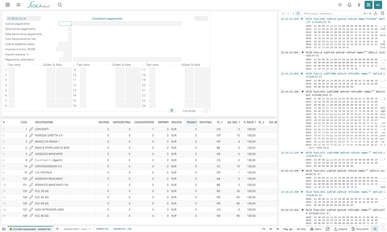
Task: Open bottom-left sessions list icon
Action: pyautogui.click(x=4, y=229)
